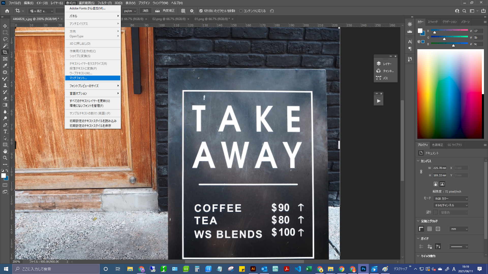Open the Layers panel icon
The height and width of the screenshot is (274, 488).
[x=379, y=64]
